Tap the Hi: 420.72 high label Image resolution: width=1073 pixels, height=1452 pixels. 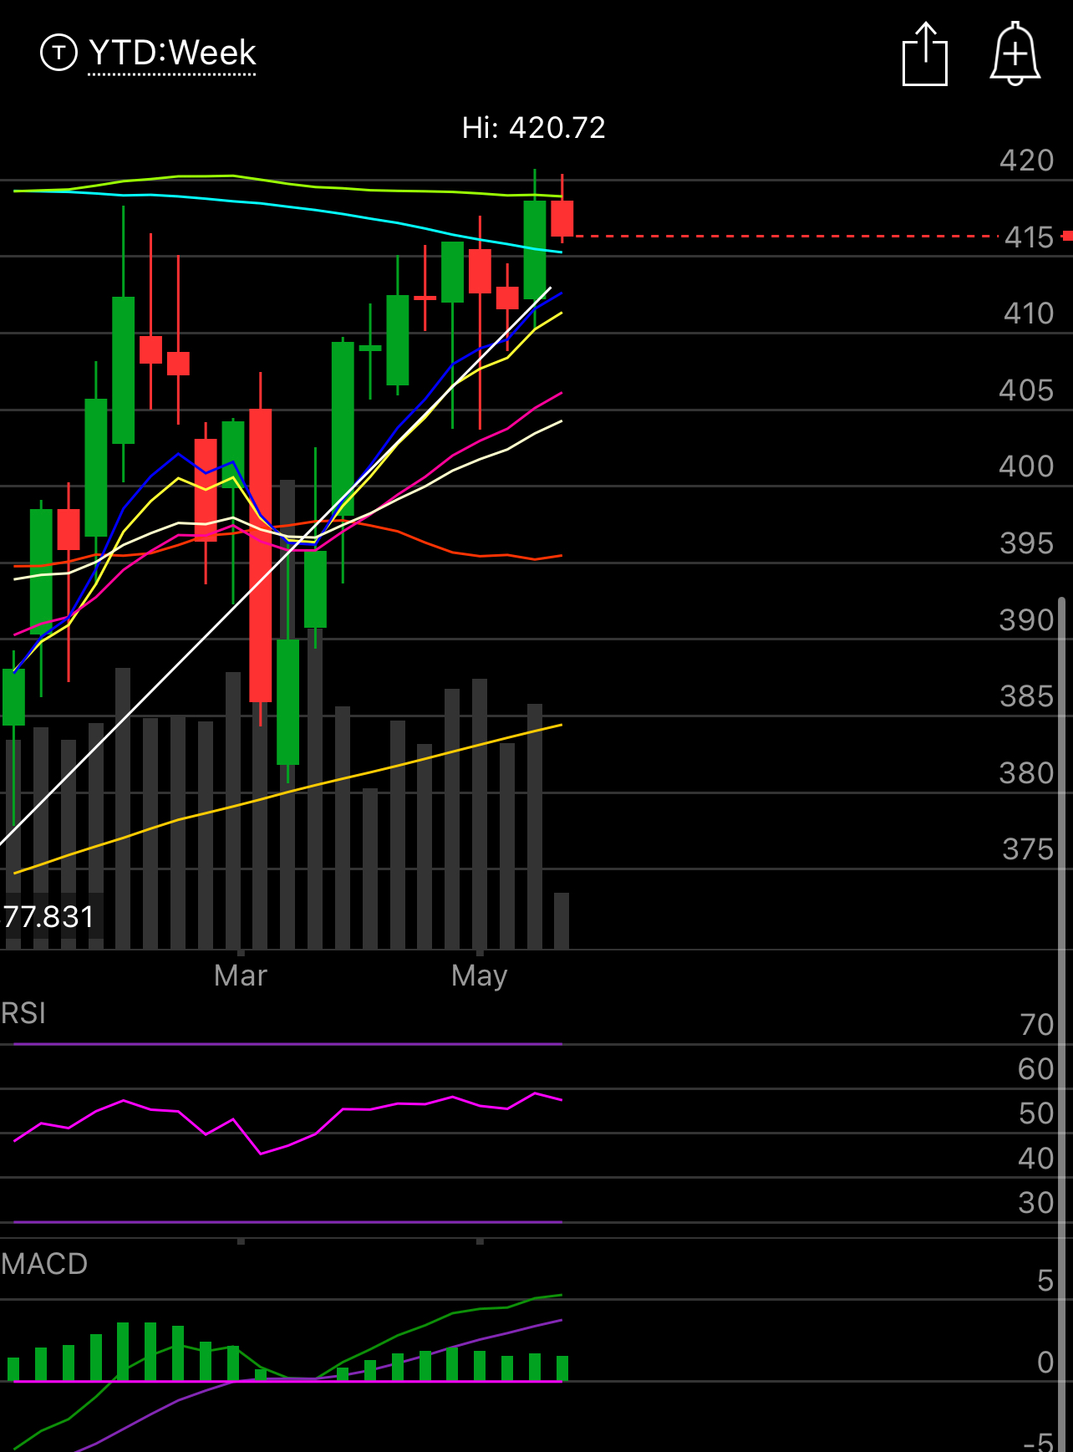pos(533,128)
